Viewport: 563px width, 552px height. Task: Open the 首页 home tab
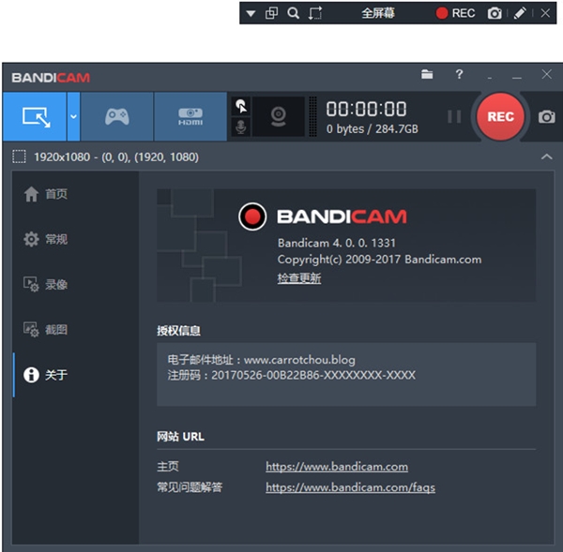[x=76, y=194]
